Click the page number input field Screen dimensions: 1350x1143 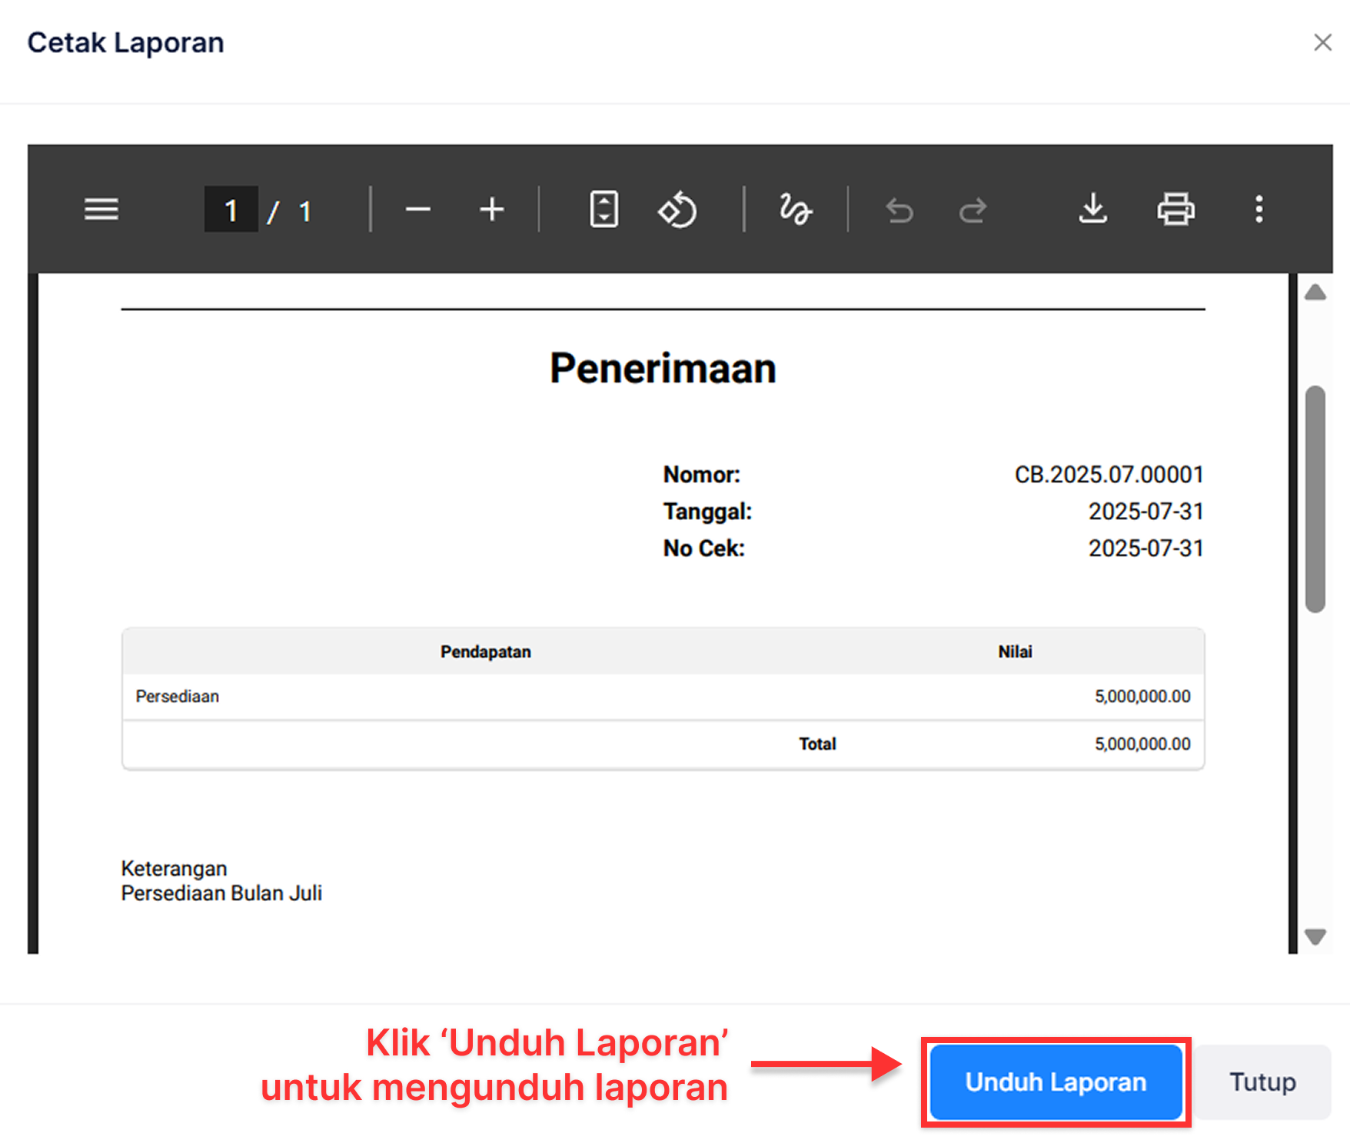pos(231,209)
